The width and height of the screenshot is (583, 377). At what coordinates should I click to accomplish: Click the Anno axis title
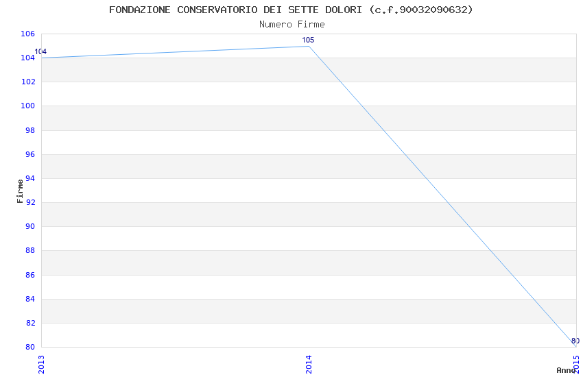565,370
